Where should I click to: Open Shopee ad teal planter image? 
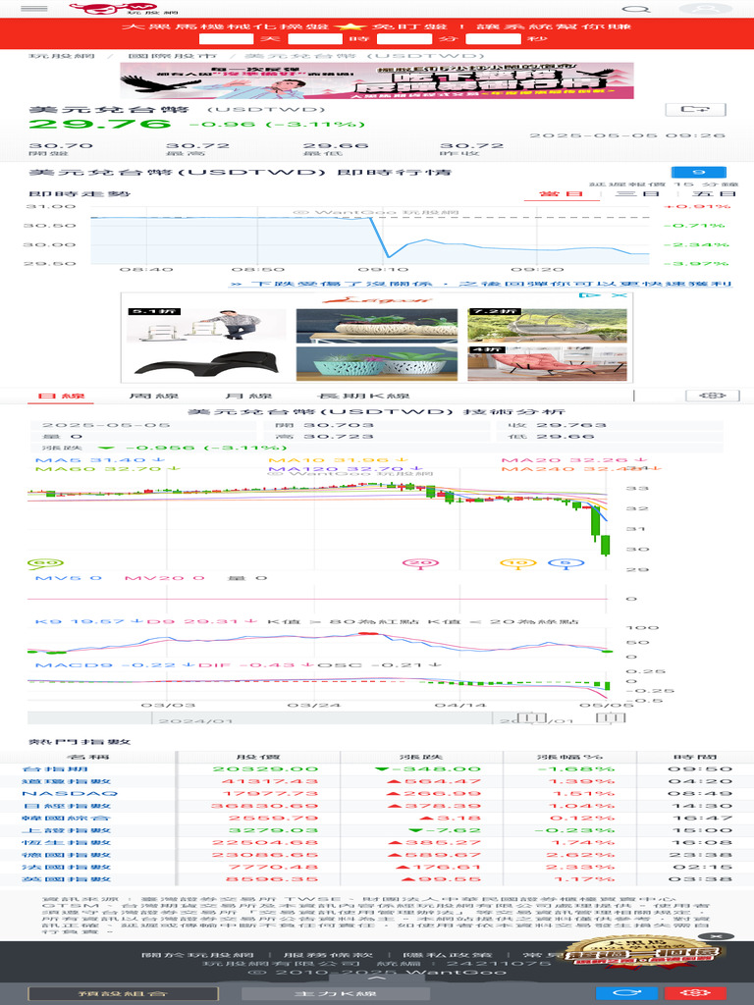point(377,363)
